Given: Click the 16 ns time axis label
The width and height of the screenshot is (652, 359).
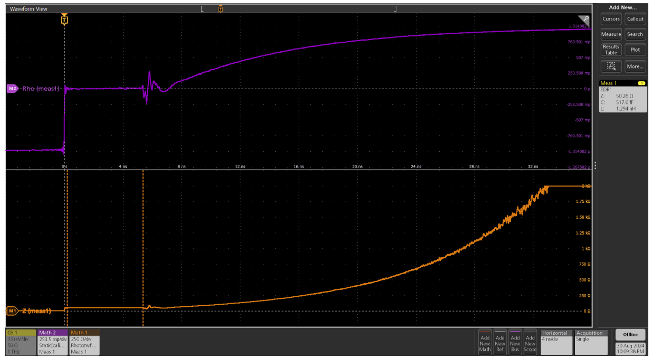Looking at the screenshot, I should tap(298, 167).
